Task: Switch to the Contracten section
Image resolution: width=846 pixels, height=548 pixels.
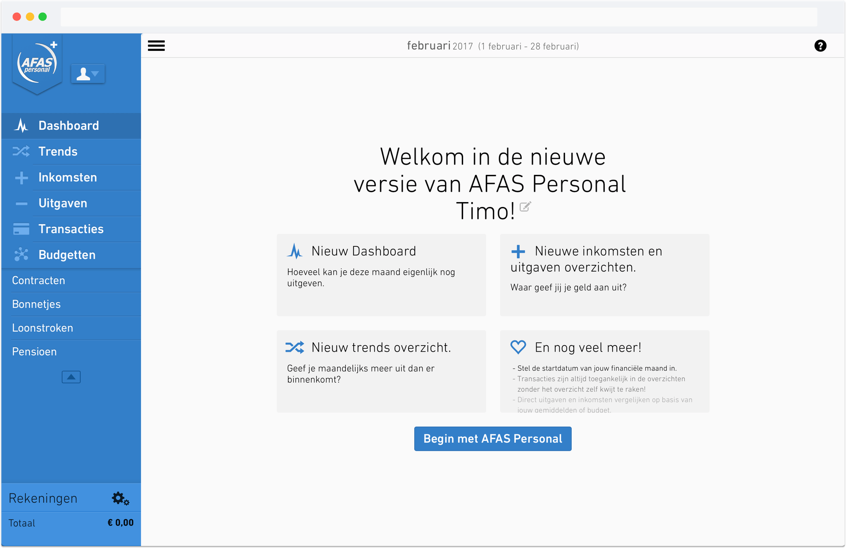Action: (38, 280)
